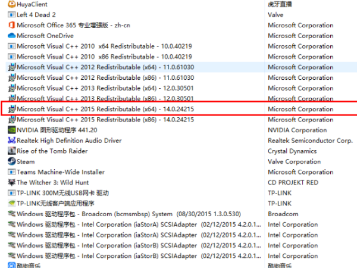Select Visual C++ 2012 (x64) 11.0.61030 name
The width and height of the screenshot is (357, 268).
pyautogui.click(x=105, y=67)
